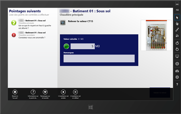Mark 'L'installation est en défaut' pause icon
This screenshot has width=181, height=114.
pyautogui.click(x=75, y=92)
